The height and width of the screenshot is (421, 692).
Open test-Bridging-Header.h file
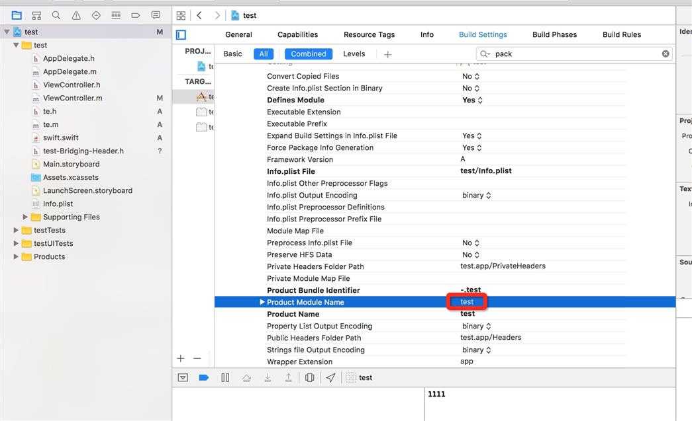[x=83, y=151]
